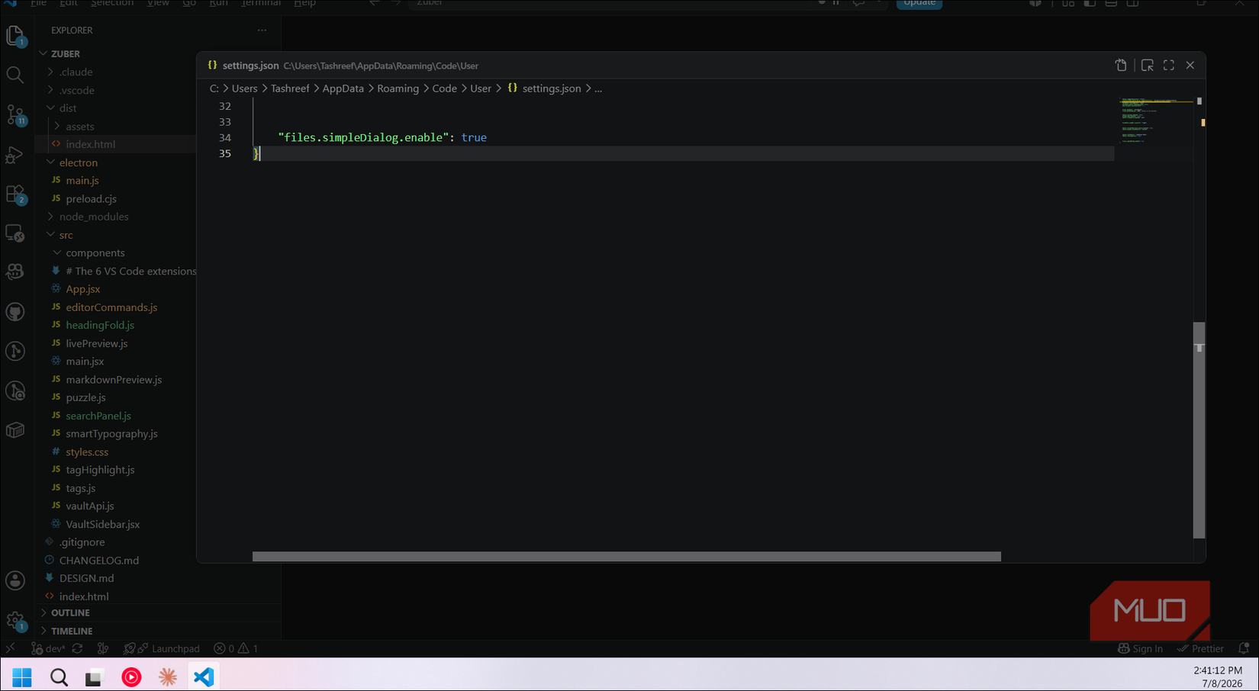Image resolution: width=1259 pixels, height=691 pixels.
Task: Click the AppData breadcrumb segment
Action: tap(343, 88)
